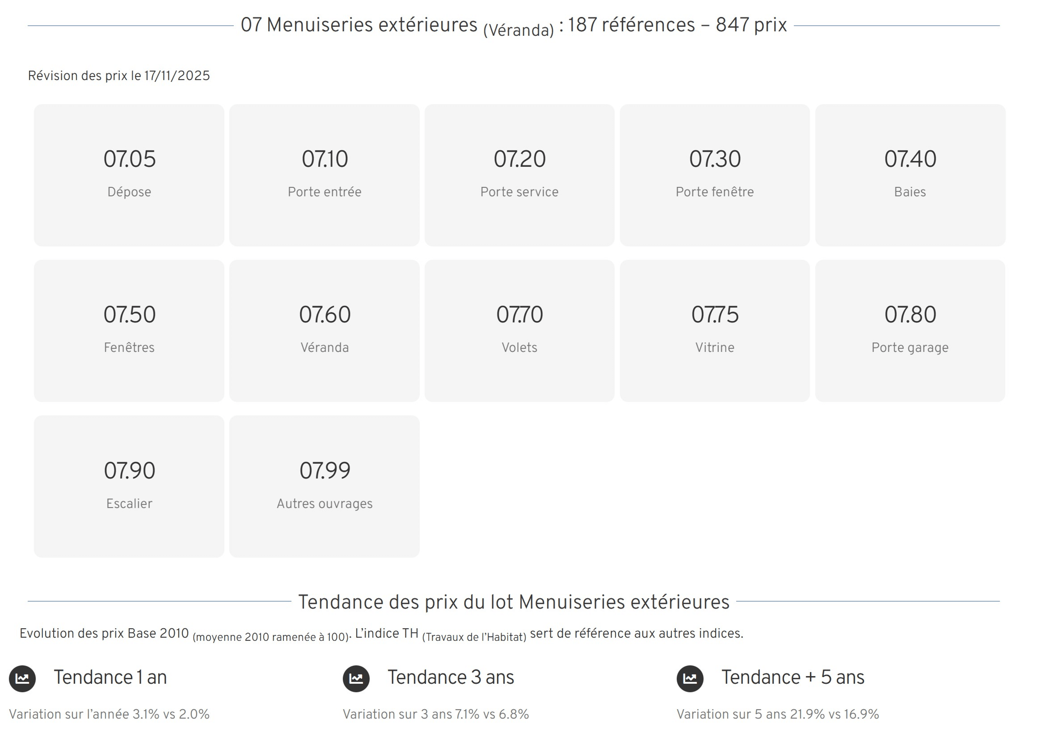Select the 07.75 Vitrine card
The width and height of the screenshot is (1037, 749).
(715, 331)
